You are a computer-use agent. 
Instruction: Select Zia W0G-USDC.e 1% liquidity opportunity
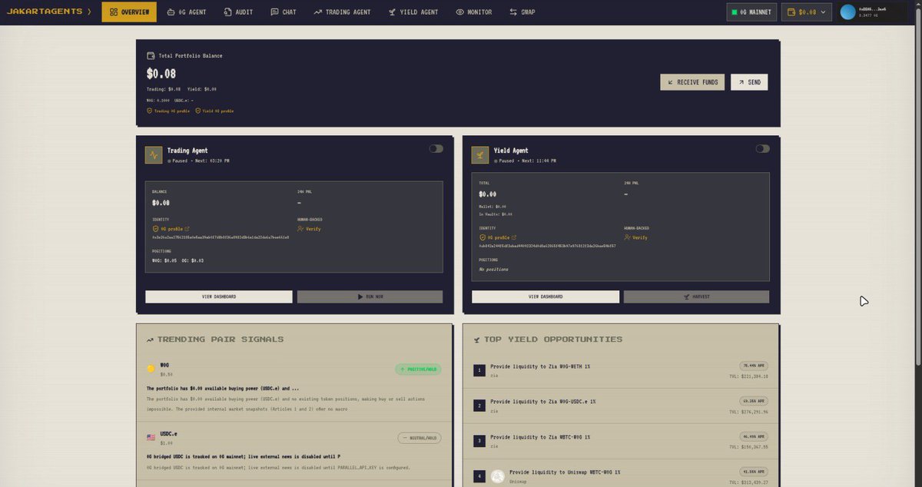coord(621,406)
